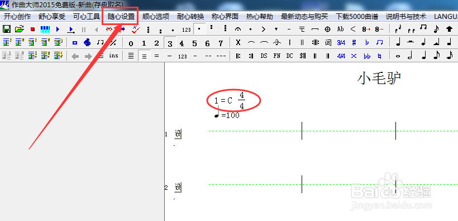Click the DC da capo icon
Viewport: 458px width, 221px height.
tap(289, 56)
